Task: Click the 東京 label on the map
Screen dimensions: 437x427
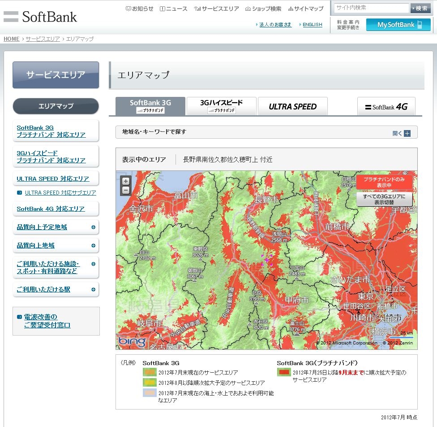Action: click(x=365, y=296)
